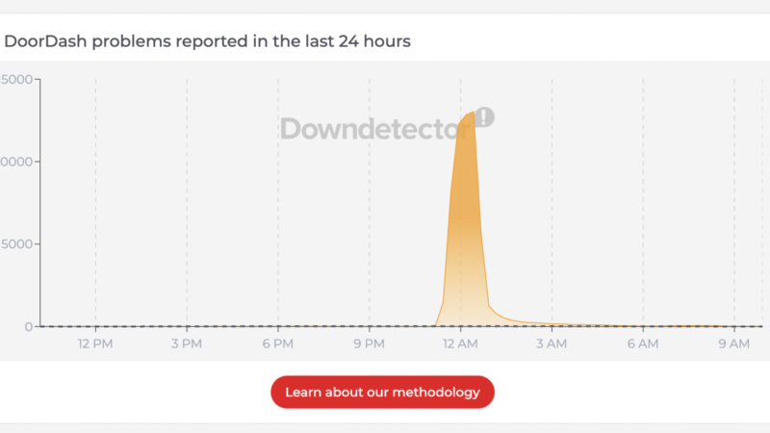770x433 pixels.
Task: Select the 6 AM time axis label
Action: click(x=643, y=344)
